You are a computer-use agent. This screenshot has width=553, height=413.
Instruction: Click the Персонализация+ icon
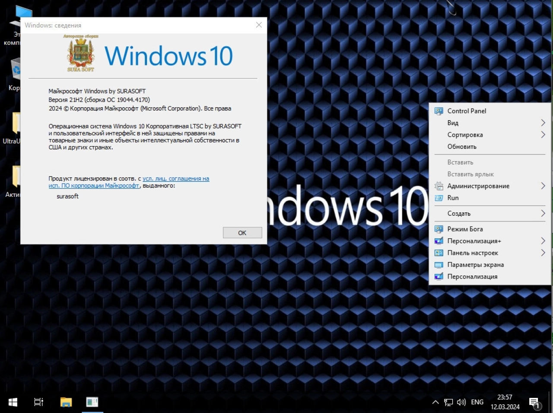439,241
